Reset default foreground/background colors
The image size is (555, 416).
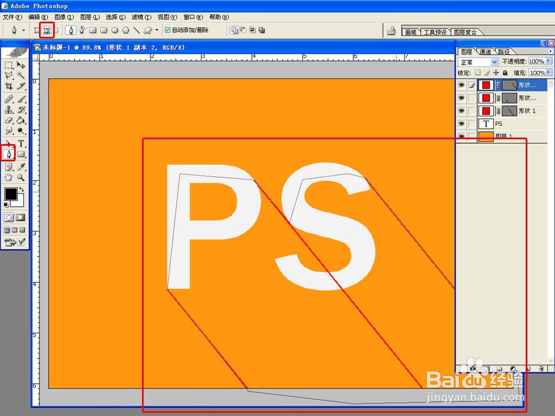click(x=6, y=205)
